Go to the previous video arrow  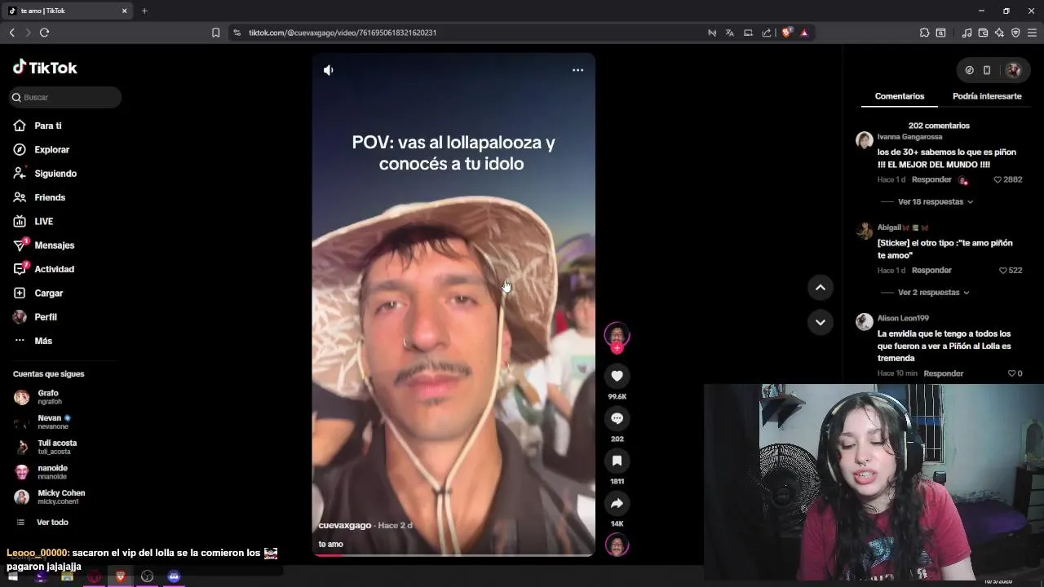point(821,287)
